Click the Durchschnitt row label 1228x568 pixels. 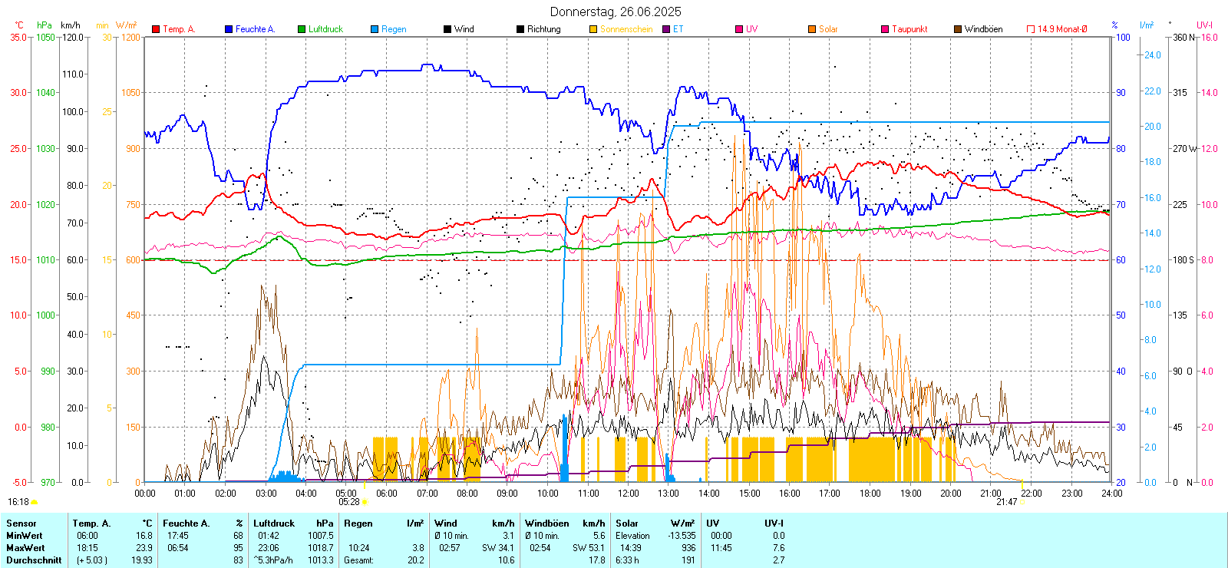(x=34, y=560)
